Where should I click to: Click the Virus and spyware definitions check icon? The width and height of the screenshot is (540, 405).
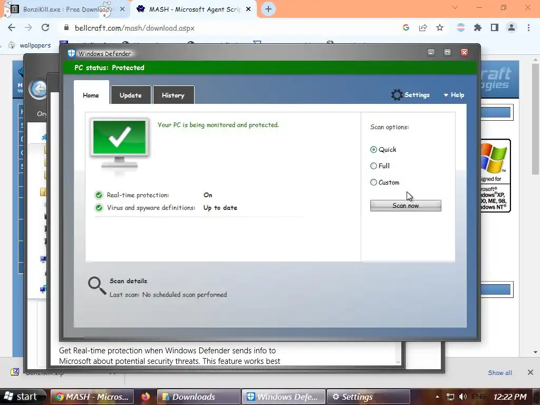99,208
